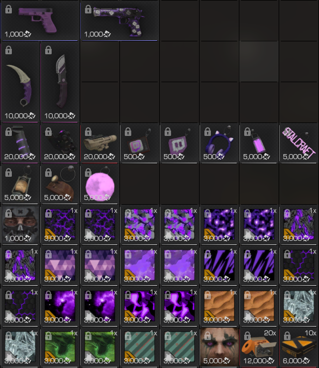Choose the straight purple-handled knife

(60, 82)
